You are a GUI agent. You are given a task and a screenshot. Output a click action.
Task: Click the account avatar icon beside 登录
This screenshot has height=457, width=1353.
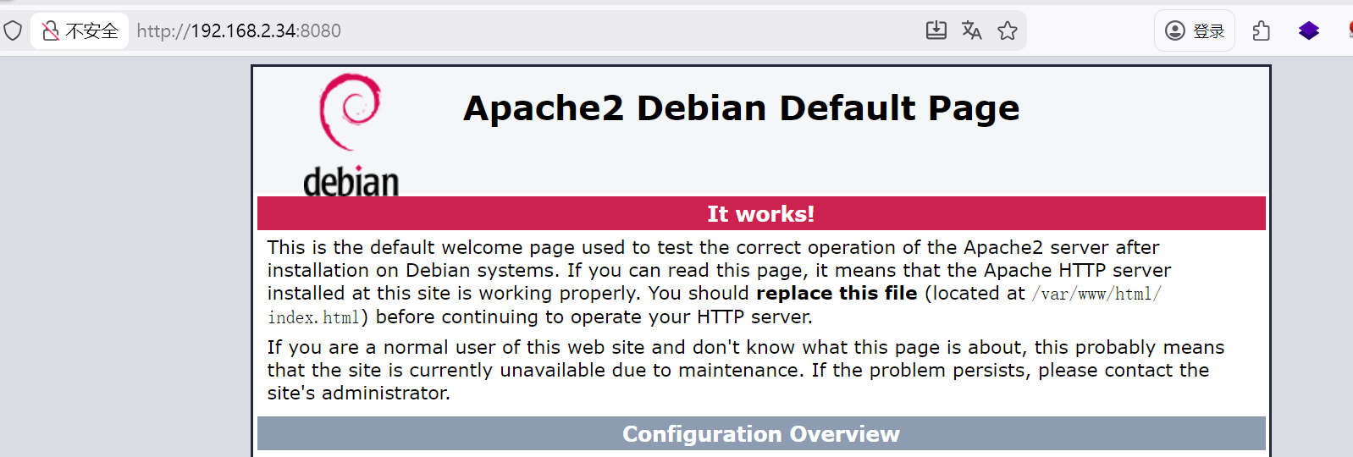pyautogui.click(x=1174, y=31)
